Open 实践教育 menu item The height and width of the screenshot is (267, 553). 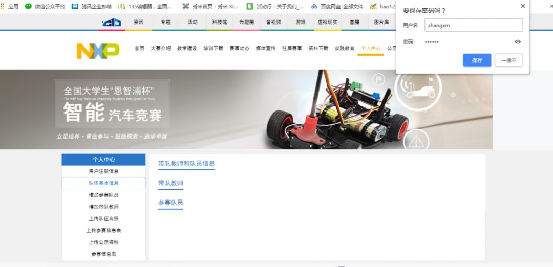click(345, 49)
